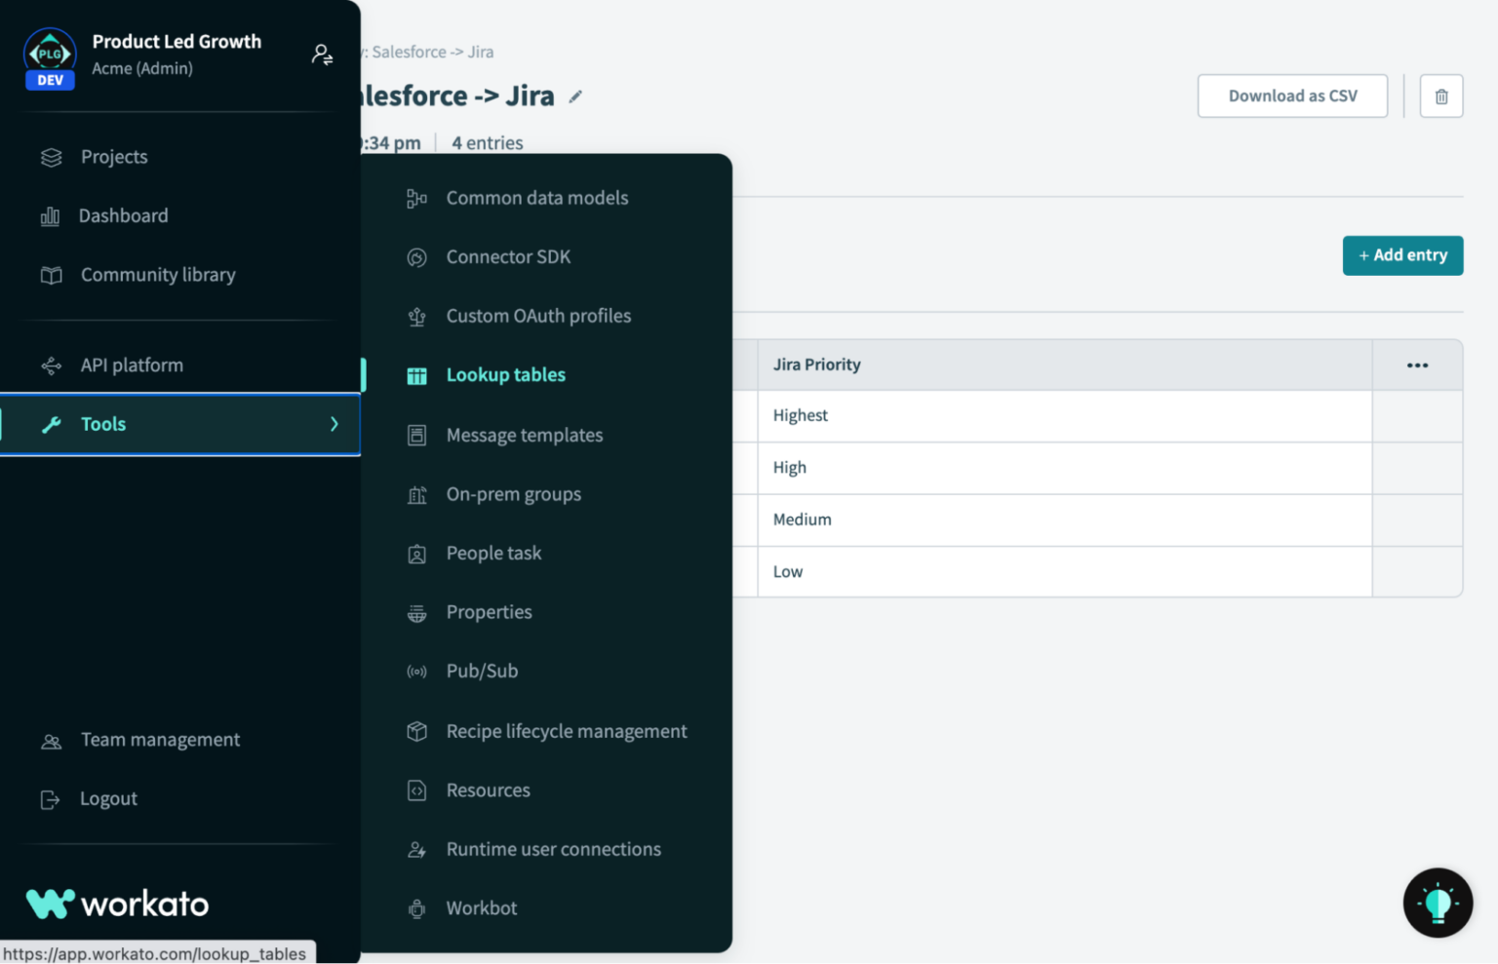The width and height of the screenshot is (1498, 964).
Task: Select Message templates from Tools menu
Action: pyautogui.click(x=524, y=435)
